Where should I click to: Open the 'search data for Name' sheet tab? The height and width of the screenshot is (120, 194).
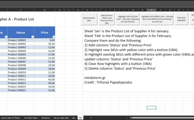tap(11, 118)
